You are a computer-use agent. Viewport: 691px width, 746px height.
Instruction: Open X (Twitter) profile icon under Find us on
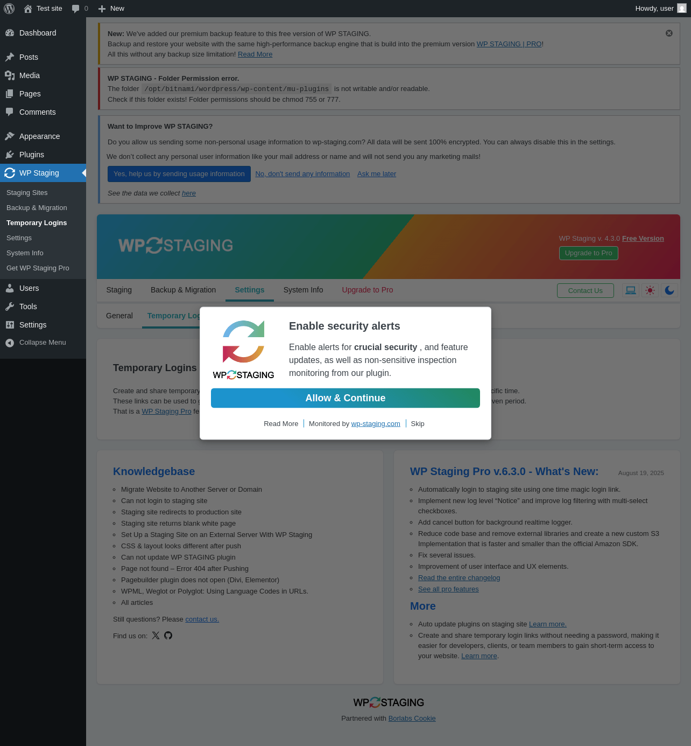(x=156, y=636)
